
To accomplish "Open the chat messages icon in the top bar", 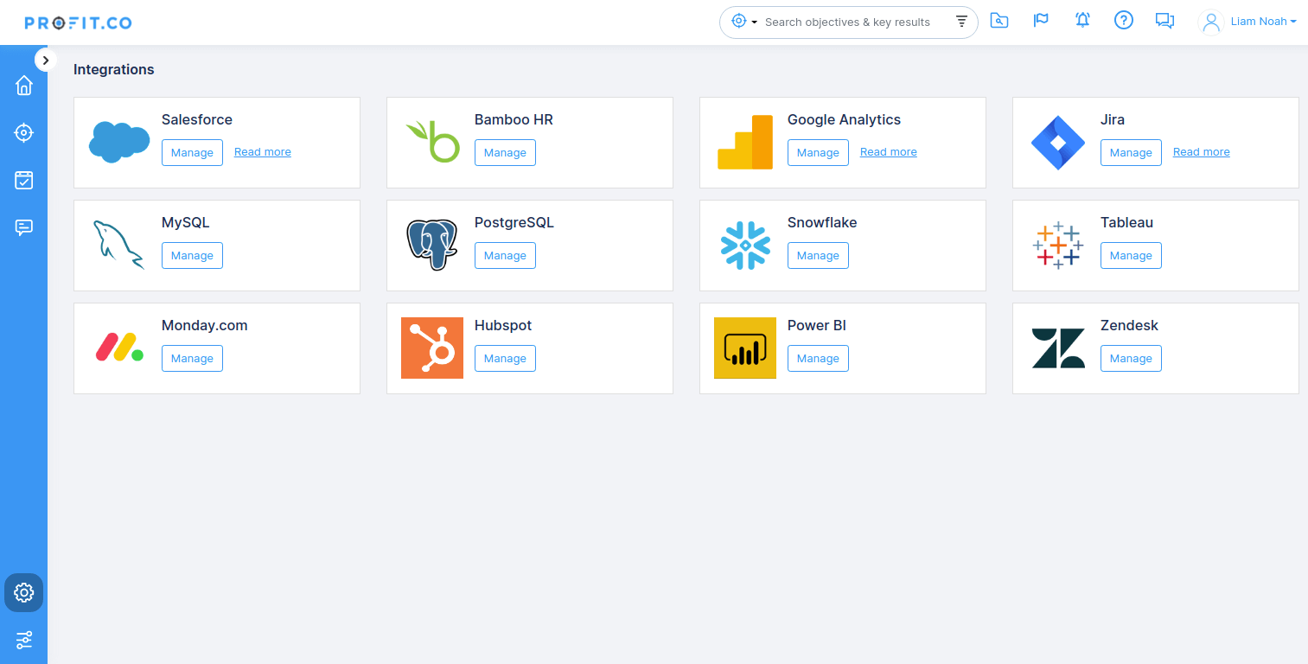I will pos(1164,21).
